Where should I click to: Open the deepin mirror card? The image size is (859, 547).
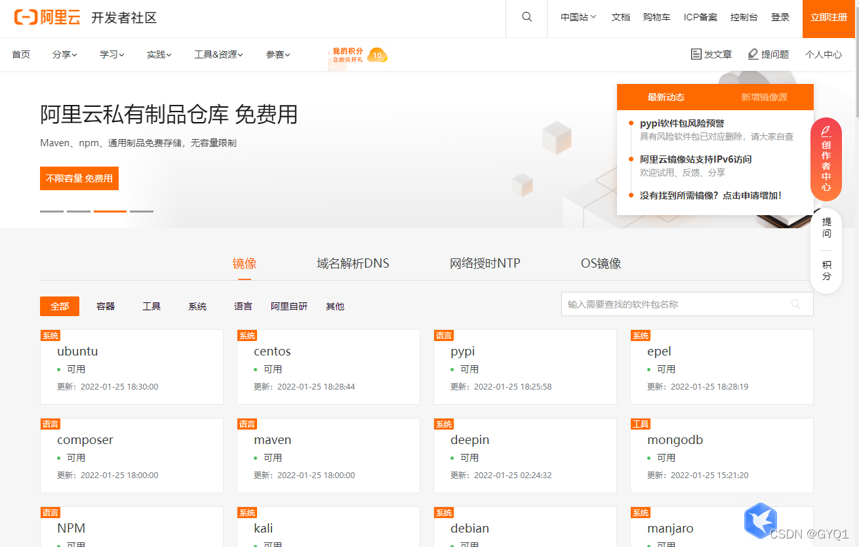tap(525, 455)
